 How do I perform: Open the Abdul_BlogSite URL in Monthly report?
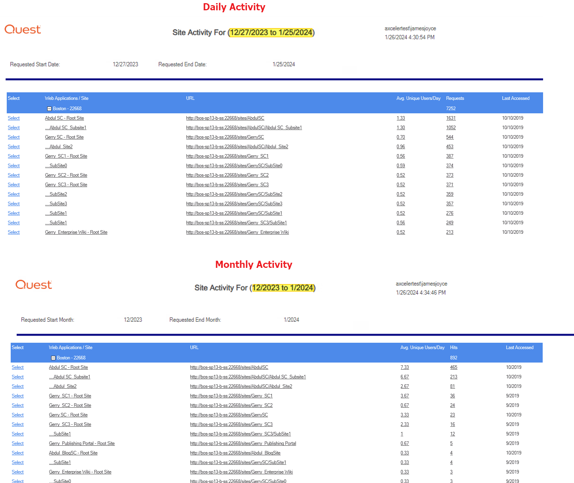click(x=235, y=452)
